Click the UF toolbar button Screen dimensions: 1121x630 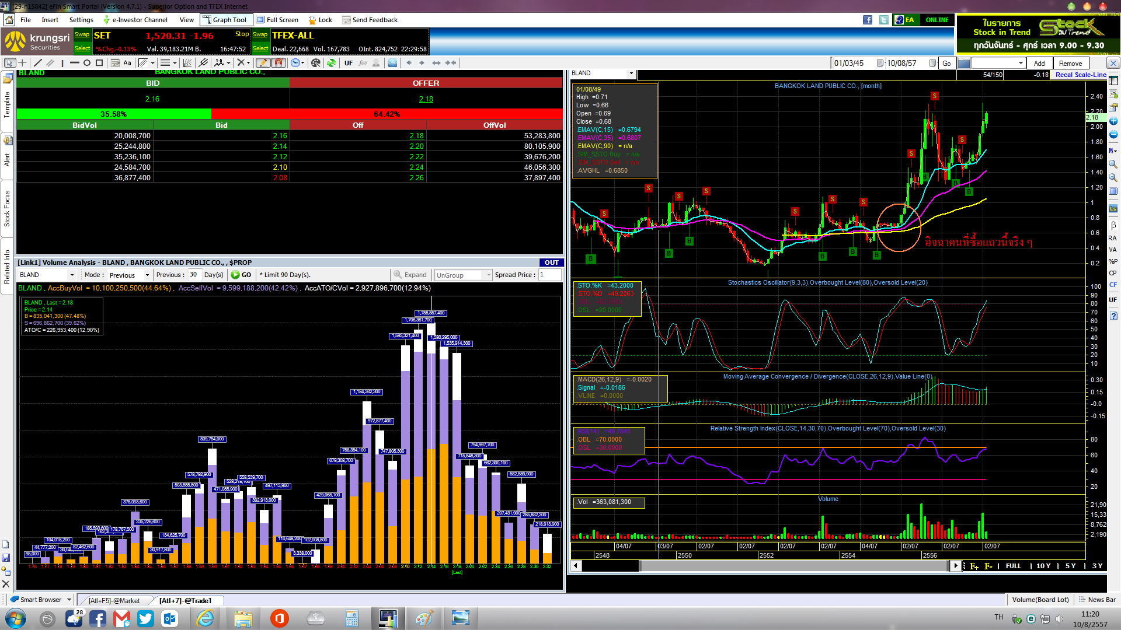pyautogui.click(x=349, y=63)
